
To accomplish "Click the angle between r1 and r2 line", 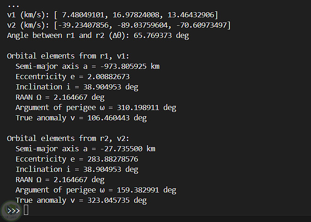I will 98,36.
